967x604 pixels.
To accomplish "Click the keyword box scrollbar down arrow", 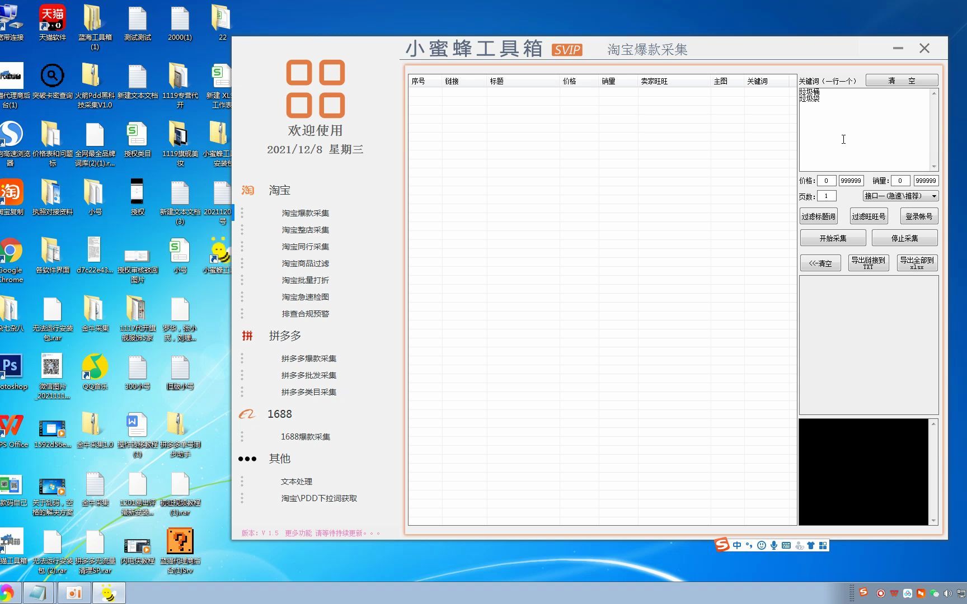I will coord(933,166).
